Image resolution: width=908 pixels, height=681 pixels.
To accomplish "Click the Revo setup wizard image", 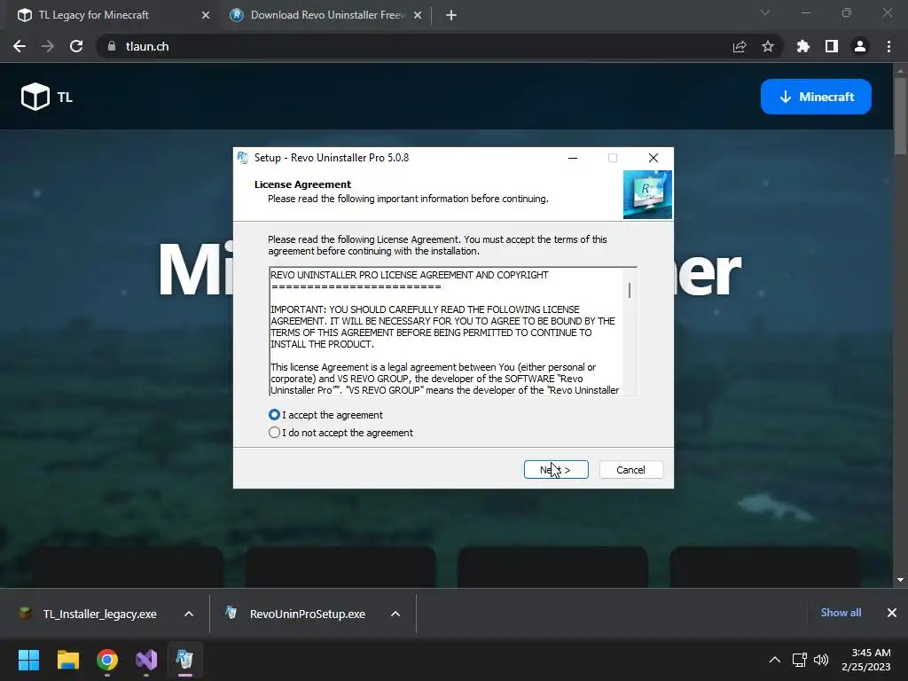I will (x=647, y=194).
